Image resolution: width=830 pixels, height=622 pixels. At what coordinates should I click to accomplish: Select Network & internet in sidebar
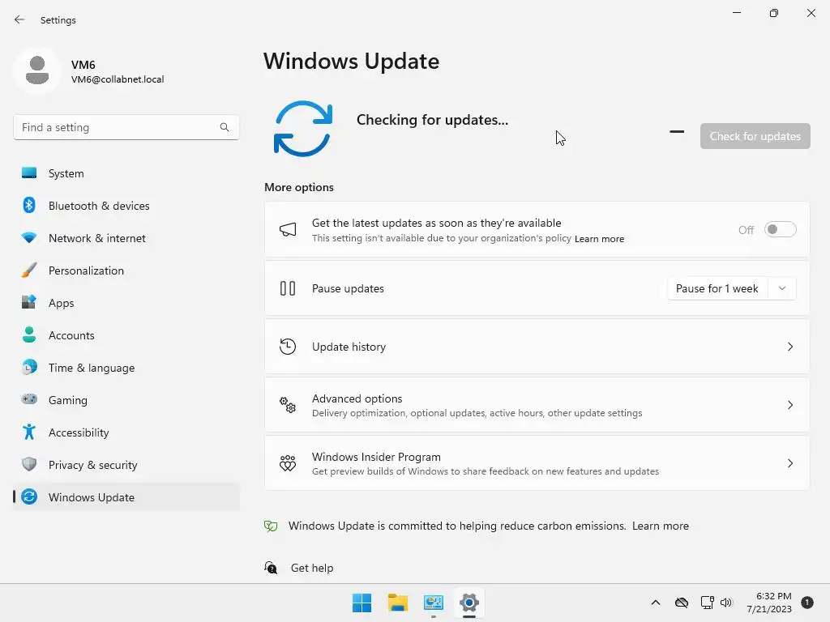(126, 238)
